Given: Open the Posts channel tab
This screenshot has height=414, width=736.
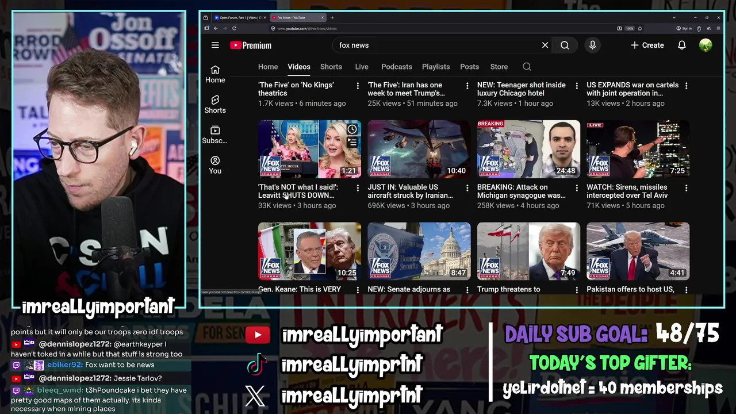Looking at the screenshot, I should click(469, 67).
